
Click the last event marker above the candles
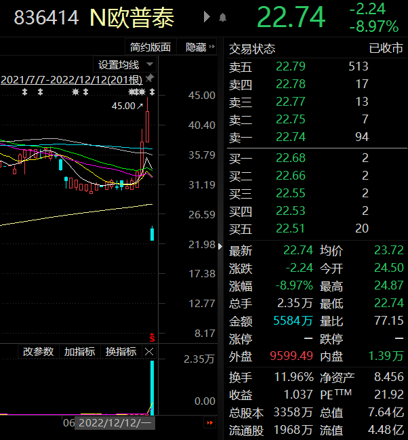pos(152,92)
